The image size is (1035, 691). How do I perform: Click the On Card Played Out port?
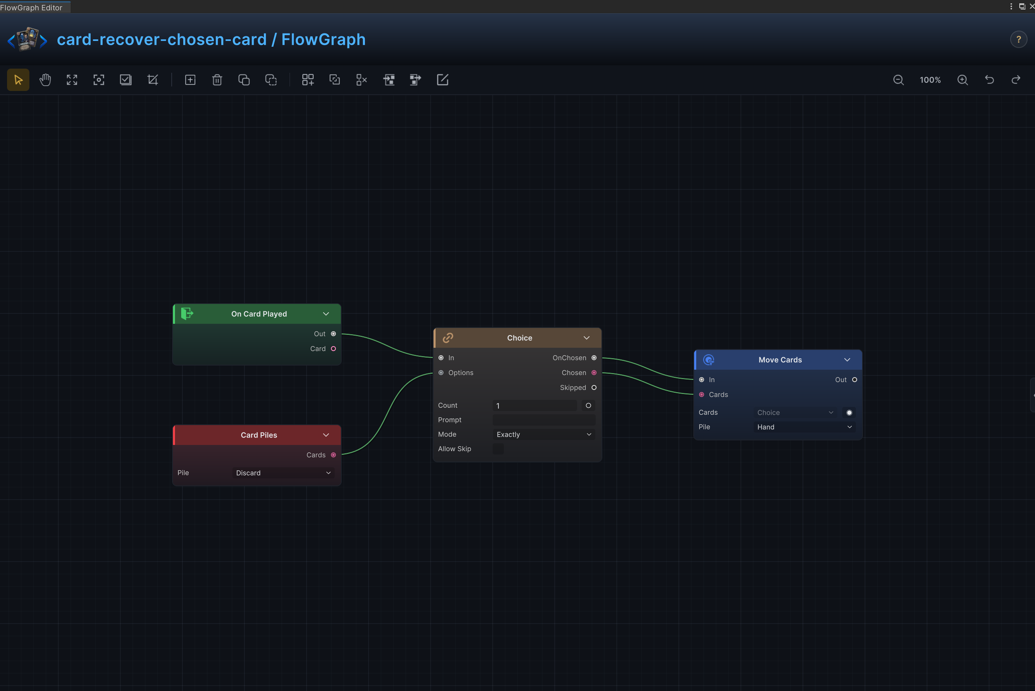point(334,334)
